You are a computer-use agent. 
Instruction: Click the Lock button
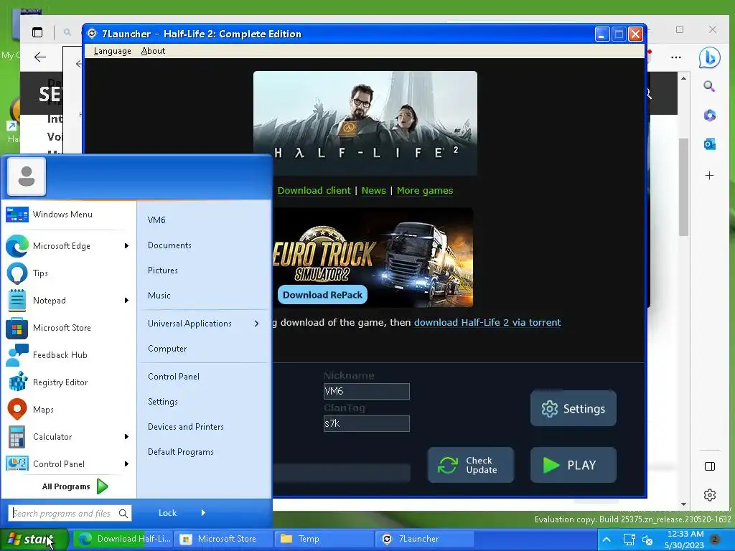pos(167,513)
